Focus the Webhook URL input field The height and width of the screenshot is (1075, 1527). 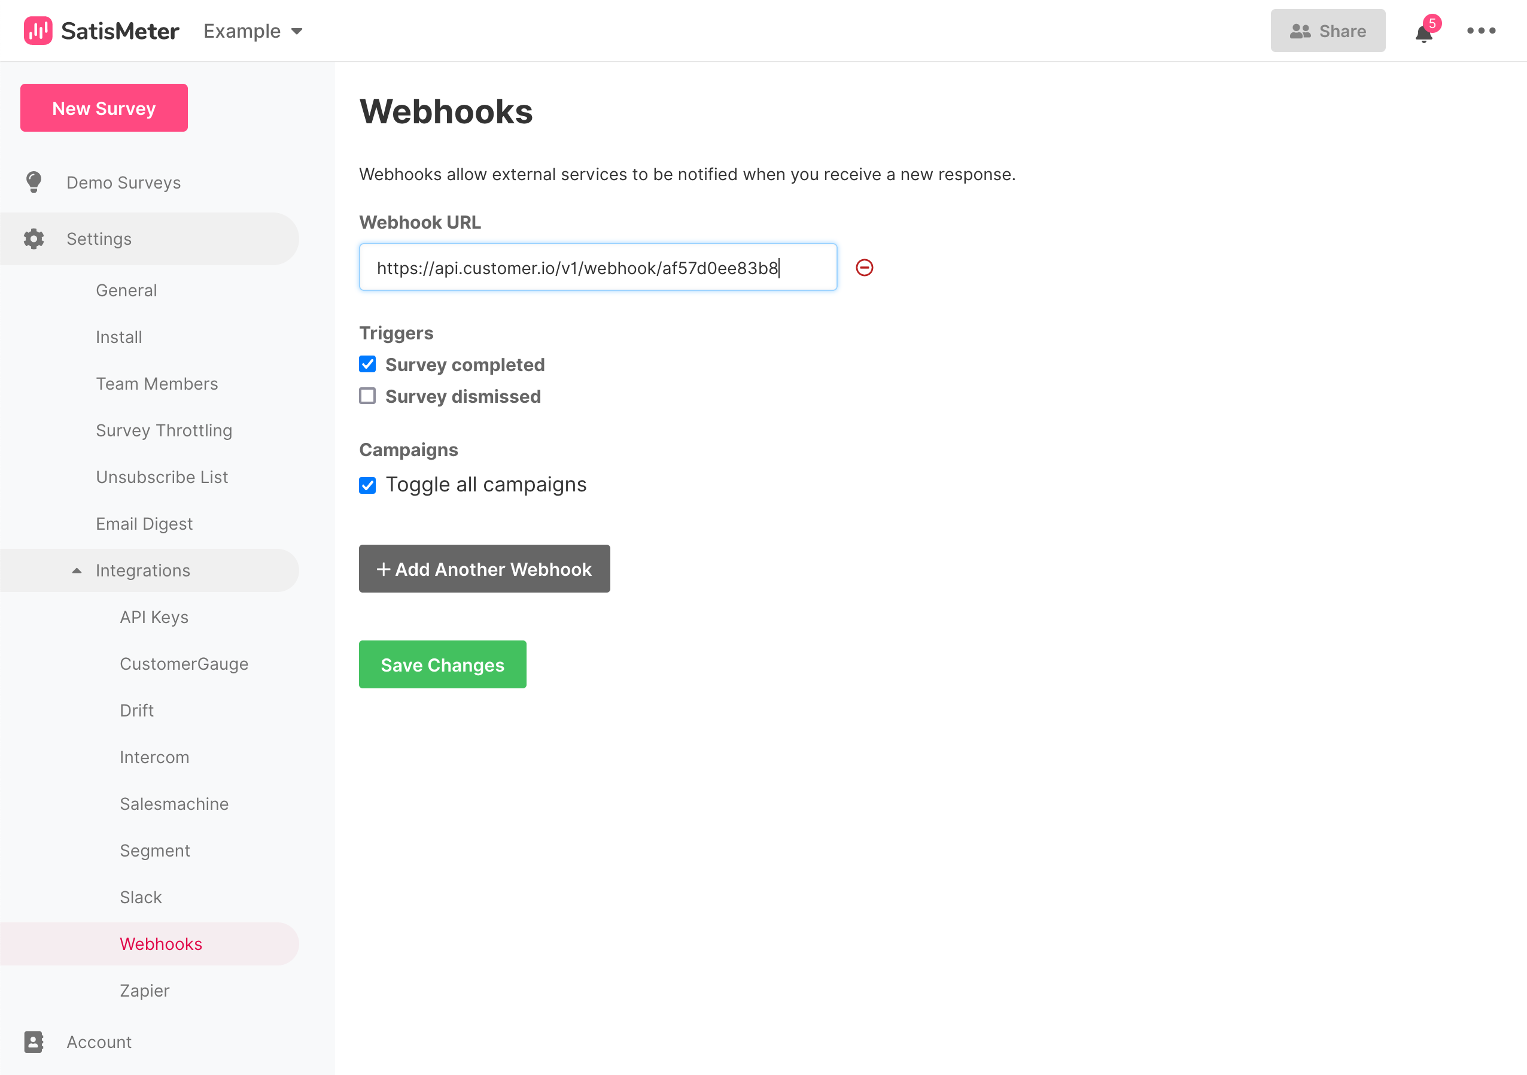(x=598, y=268)
